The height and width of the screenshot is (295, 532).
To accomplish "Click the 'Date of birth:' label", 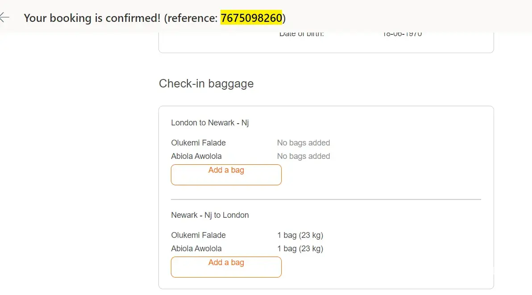I will pos(302,34).
